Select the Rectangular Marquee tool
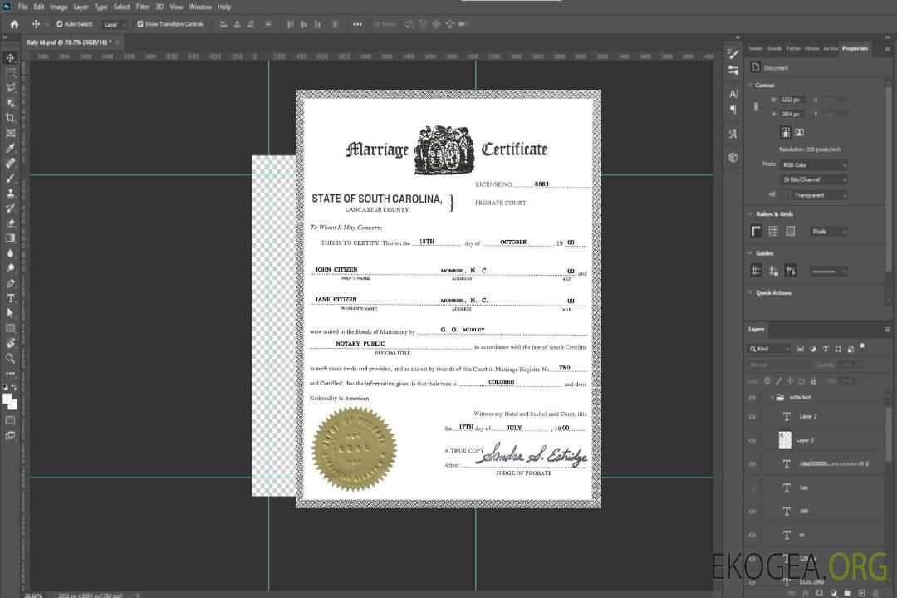The image size is (897, 598). 10,73
